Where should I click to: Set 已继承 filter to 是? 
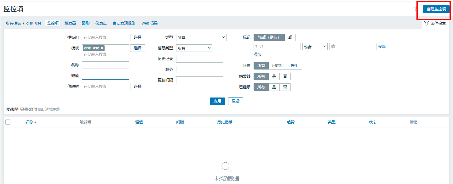pyautogui.click(x=274, y=87)
